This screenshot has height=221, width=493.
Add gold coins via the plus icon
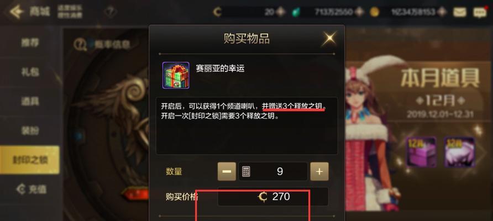tap(442, 12)
